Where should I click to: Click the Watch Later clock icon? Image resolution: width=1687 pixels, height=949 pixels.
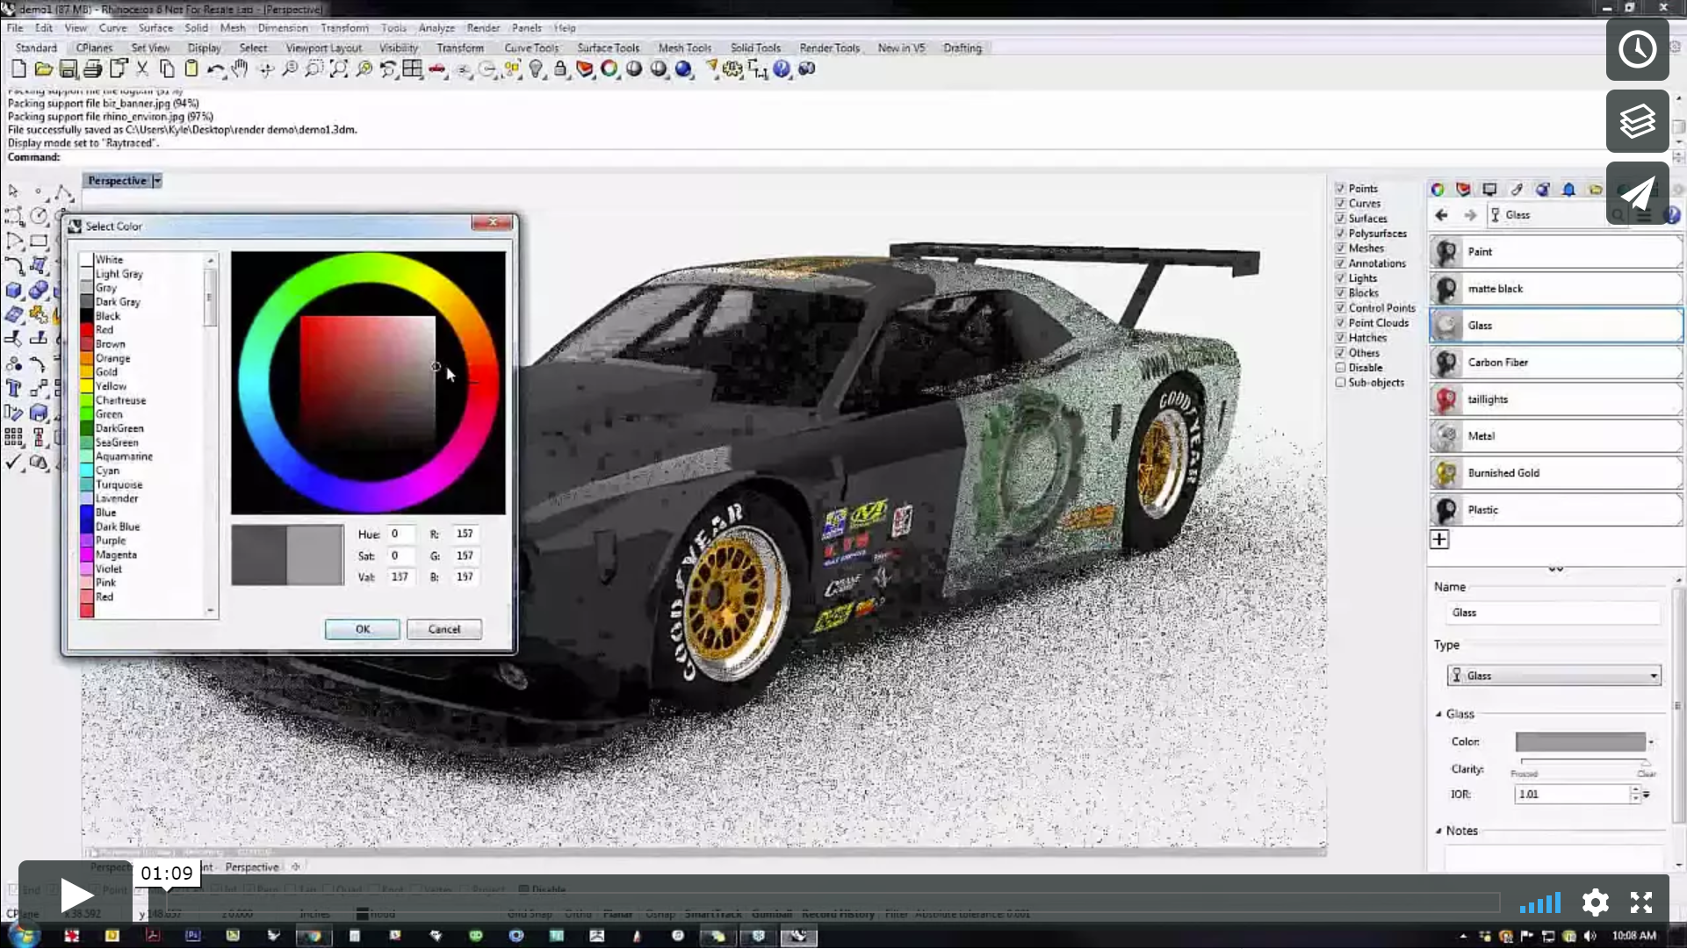pyautogui.click(x=1638, y=49)
